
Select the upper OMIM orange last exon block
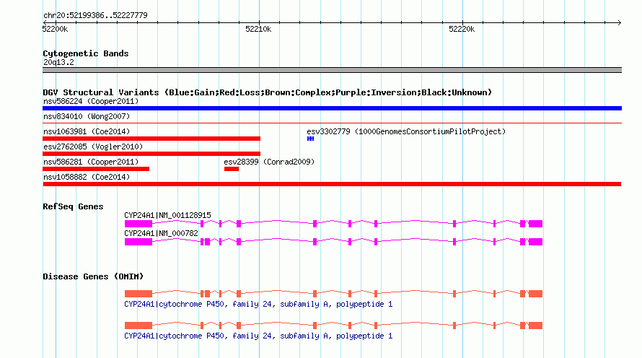tap(535, 294)
